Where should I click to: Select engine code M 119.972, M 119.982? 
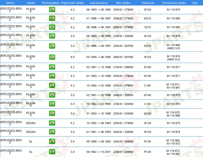173,152
